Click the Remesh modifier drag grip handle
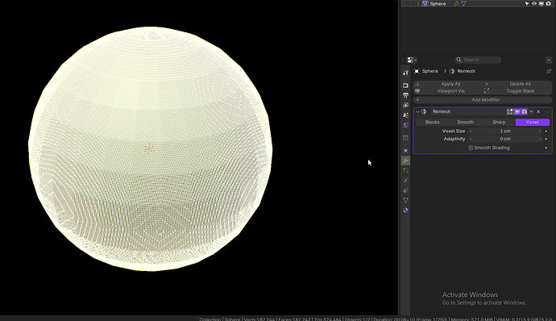556x321 pixels. (547, 111)
